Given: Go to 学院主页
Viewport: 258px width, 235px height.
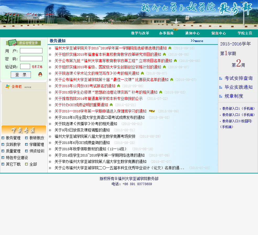Looking at the screenshot, I should click(245, 33).
